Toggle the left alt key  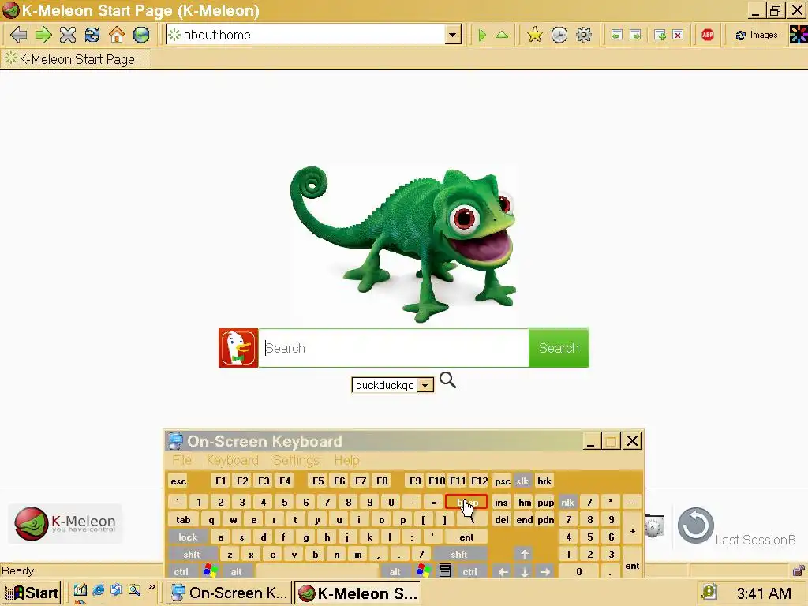pyautogui.click(x=236, y=571)
